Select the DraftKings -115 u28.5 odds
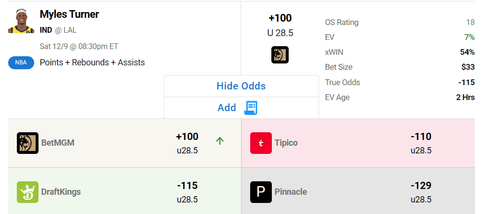484x214 pixels. (x=187, y=192)
